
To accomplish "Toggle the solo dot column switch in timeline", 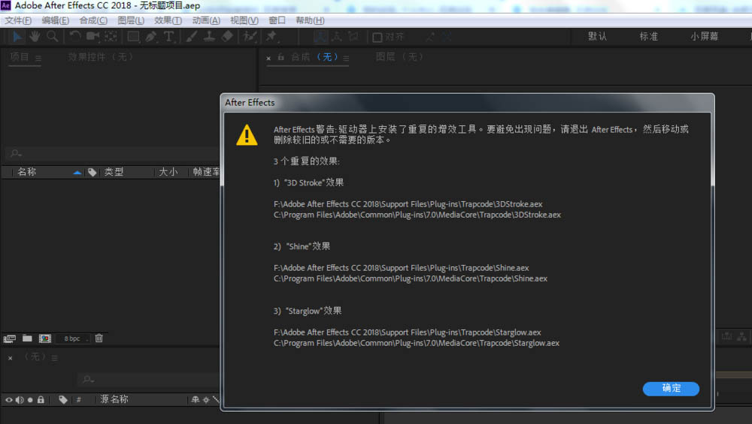I will coord(30,399).
